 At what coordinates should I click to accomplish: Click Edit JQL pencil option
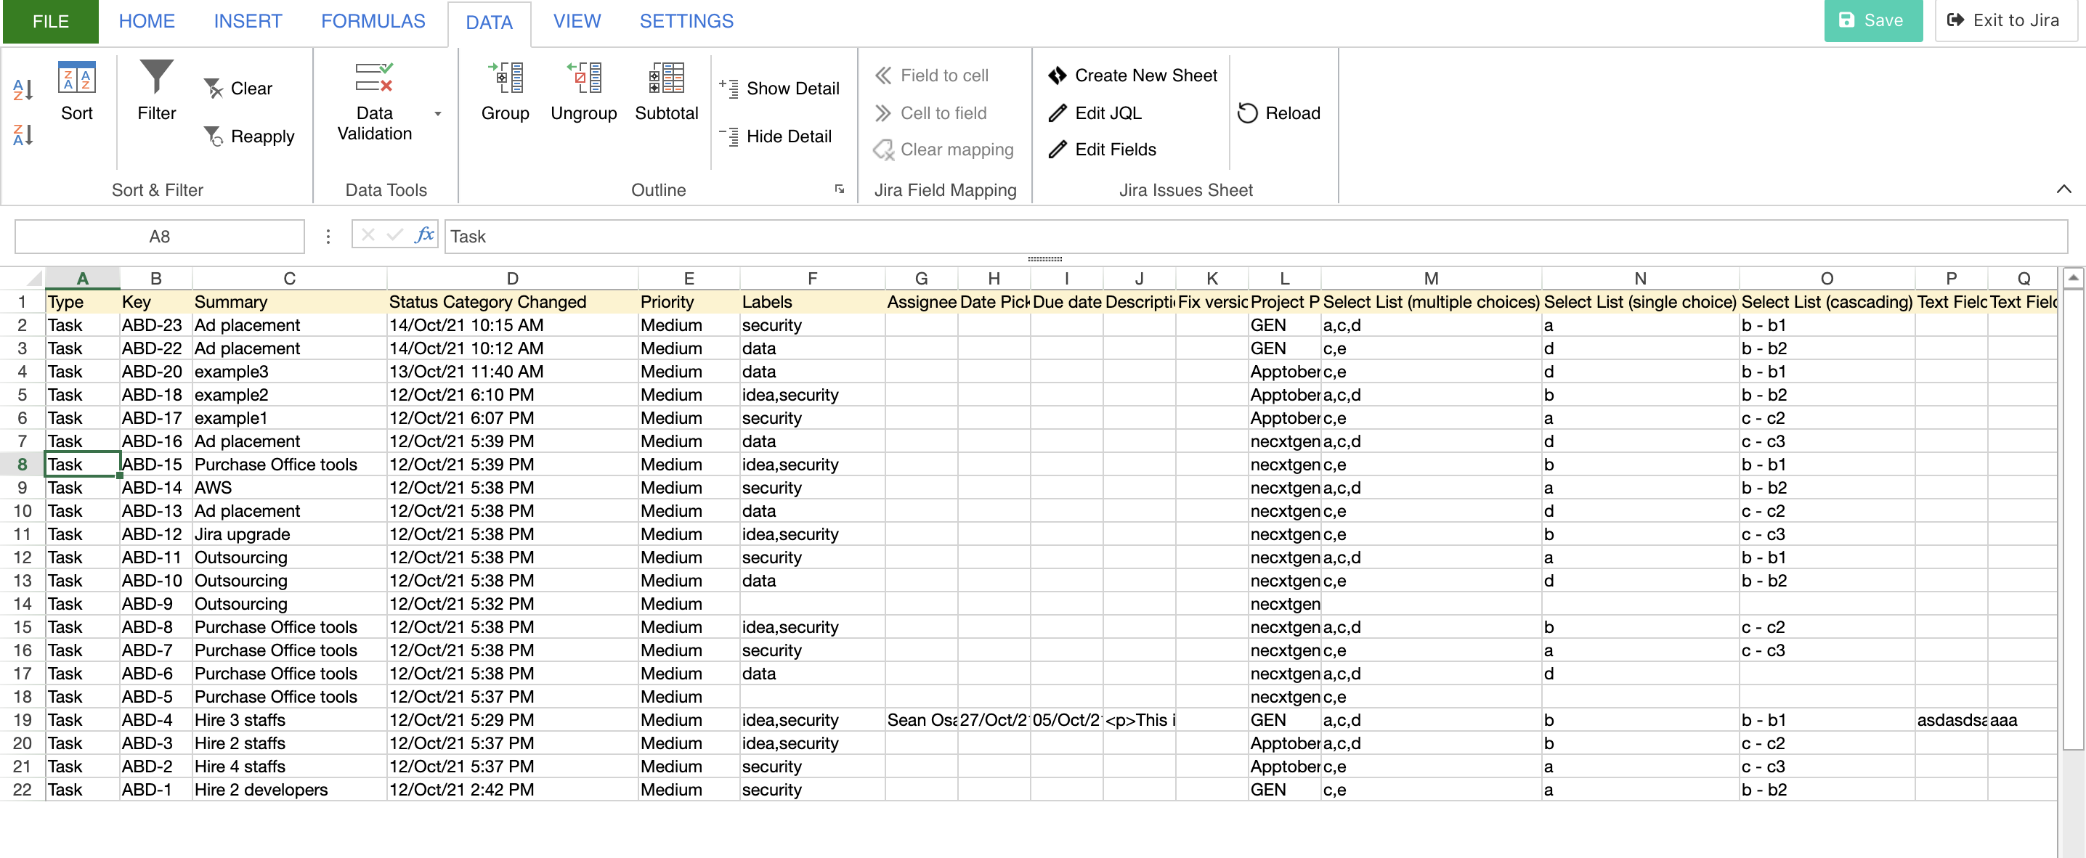tap(1094, 113)
